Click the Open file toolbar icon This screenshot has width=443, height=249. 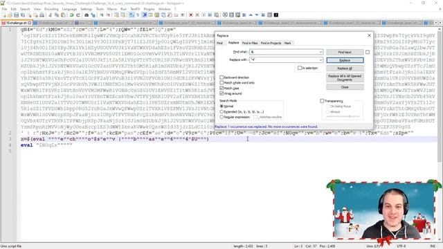pos(10,15)
